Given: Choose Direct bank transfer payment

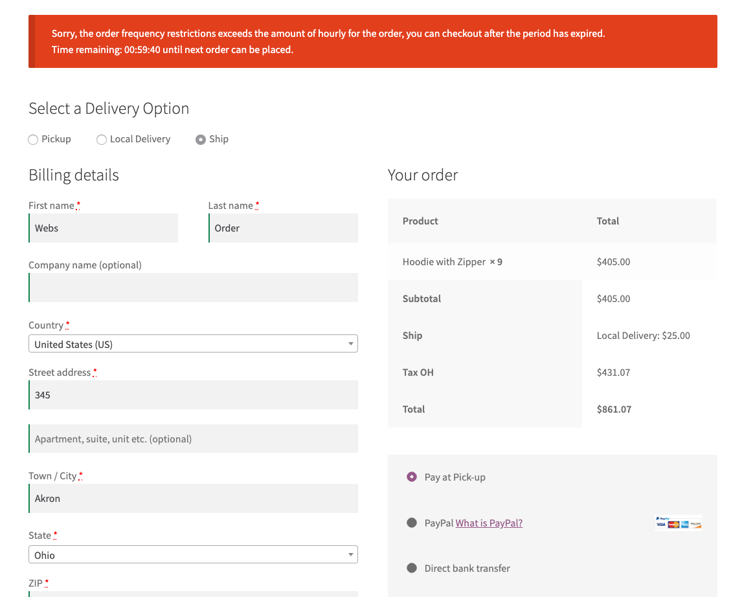Looking at the screenshot, I should [x=412, y=568].
